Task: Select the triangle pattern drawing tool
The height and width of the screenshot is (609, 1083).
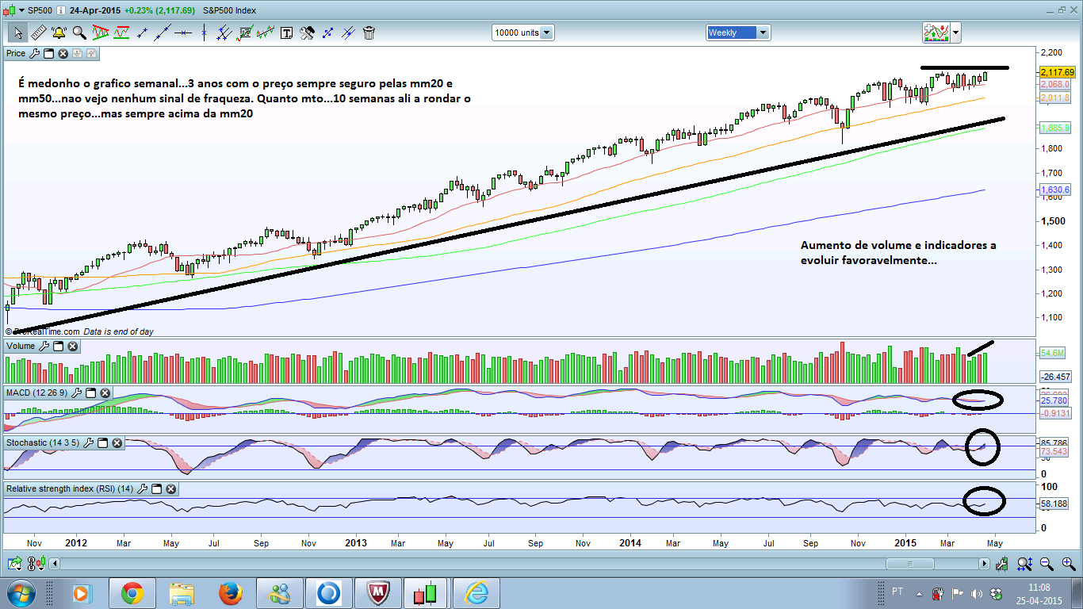Action: point(101,33)
